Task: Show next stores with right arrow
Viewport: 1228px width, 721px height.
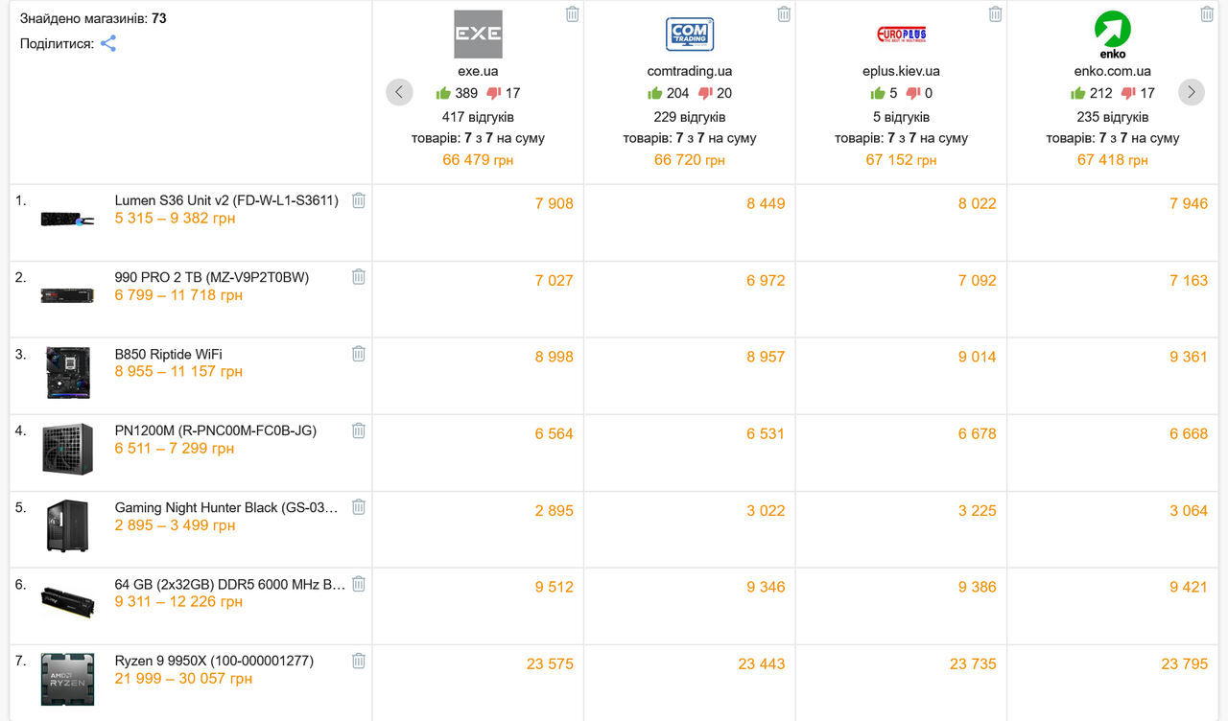Action: pos(1192,92)
